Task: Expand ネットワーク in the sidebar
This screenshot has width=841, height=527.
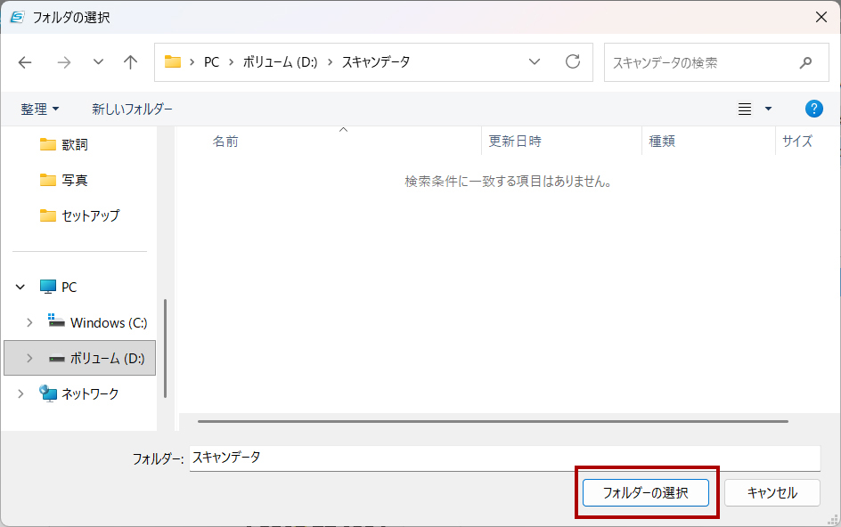Action: pos(20,393)
